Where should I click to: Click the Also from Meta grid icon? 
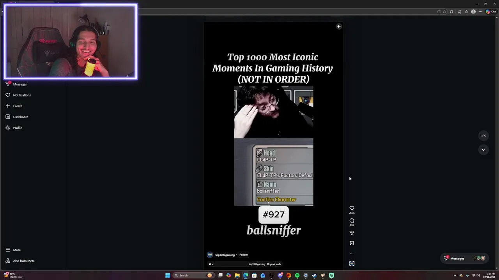(8, 261)
